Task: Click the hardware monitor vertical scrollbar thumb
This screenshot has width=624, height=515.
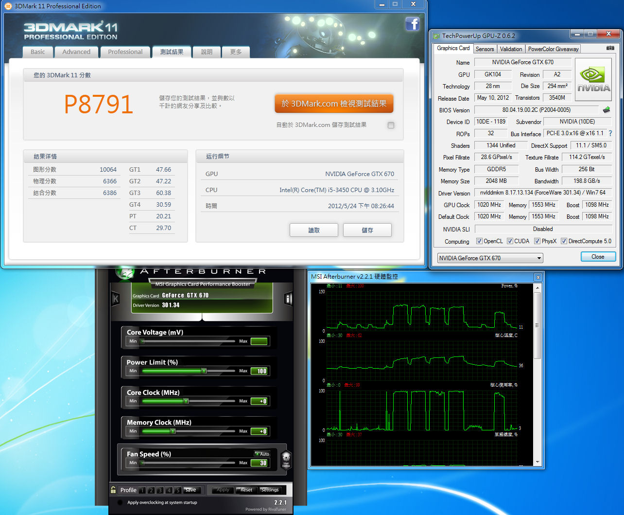Action: [x=537, y=326]
